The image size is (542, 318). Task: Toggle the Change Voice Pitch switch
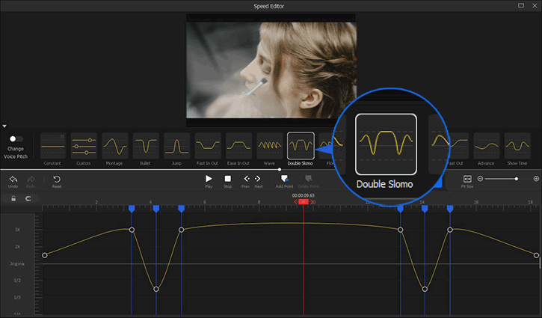(16, 138)
